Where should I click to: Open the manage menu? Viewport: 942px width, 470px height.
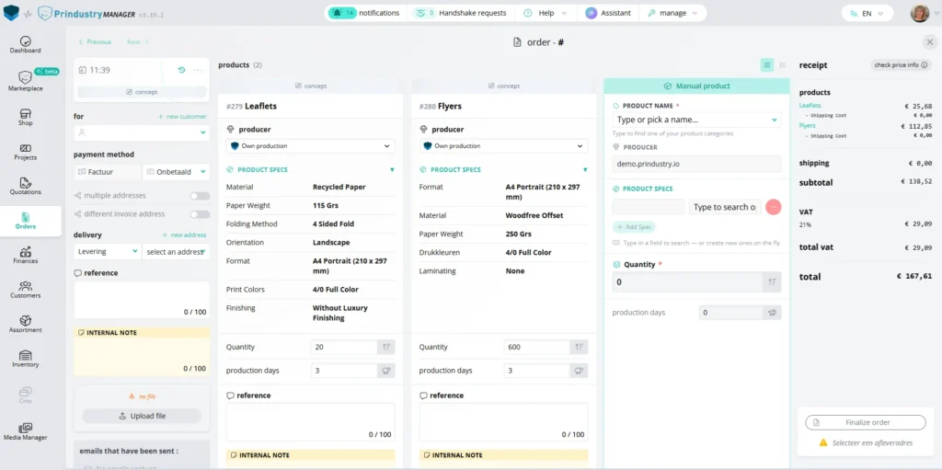672,13
